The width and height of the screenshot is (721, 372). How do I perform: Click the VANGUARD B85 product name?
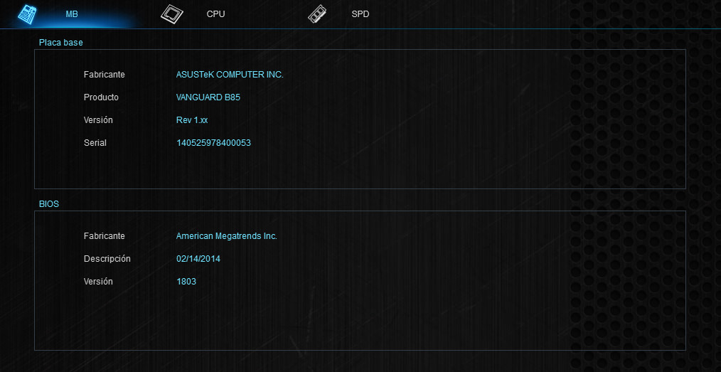tap(208, 97)
